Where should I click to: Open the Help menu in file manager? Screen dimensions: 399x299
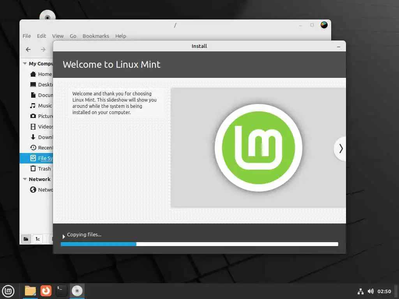coord(121,36)
